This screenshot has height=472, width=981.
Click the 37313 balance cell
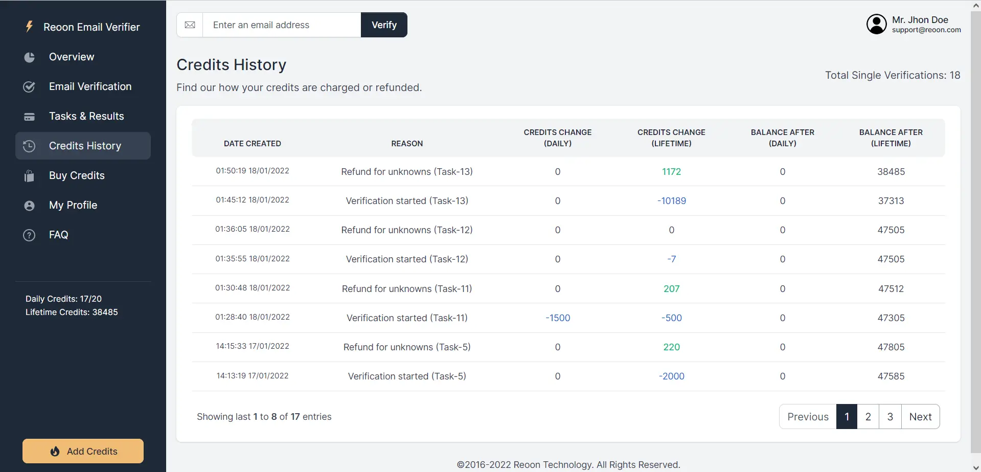[891, 201]
